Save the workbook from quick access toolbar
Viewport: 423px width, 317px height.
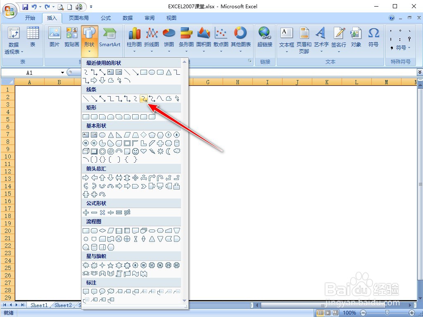click(x=25, y=7)
